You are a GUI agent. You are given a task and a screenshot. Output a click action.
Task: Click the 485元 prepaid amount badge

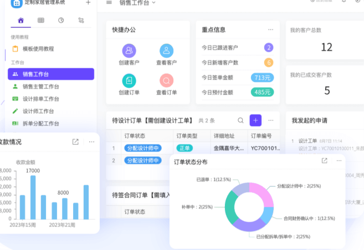pyautogui.click(x=262, y=92)
